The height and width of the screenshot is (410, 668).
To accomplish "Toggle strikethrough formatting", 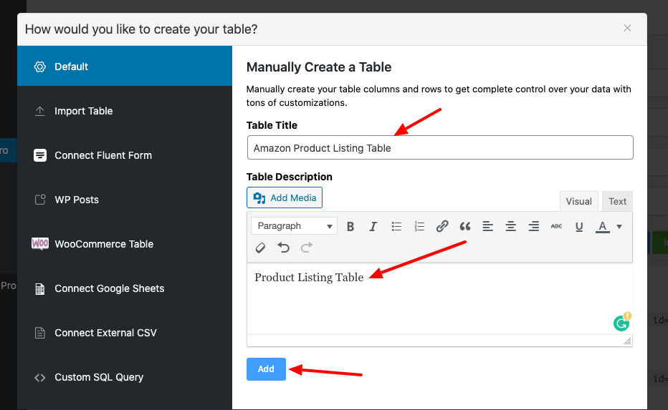I will tap(556, 226).
